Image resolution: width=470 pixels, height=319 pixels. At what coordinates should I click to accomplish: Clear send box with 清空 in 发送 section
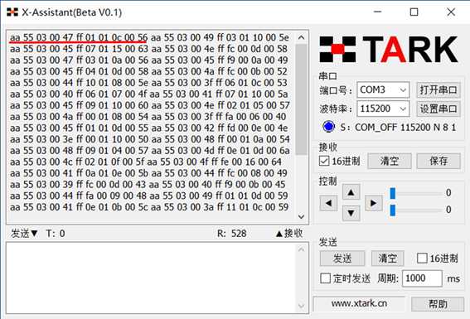388,259
